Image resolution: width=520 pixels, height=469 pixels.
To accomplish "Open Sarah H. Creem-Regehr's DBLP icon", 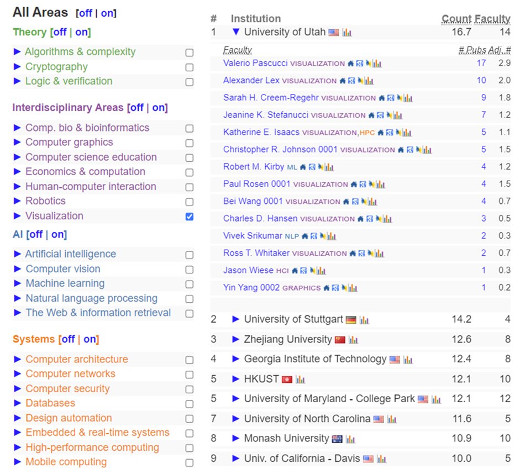I will (400, 98).
